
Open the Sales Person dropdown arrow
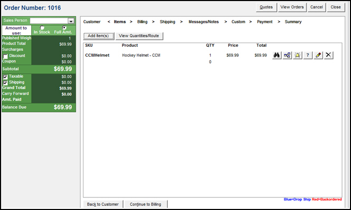pos(71,21)
